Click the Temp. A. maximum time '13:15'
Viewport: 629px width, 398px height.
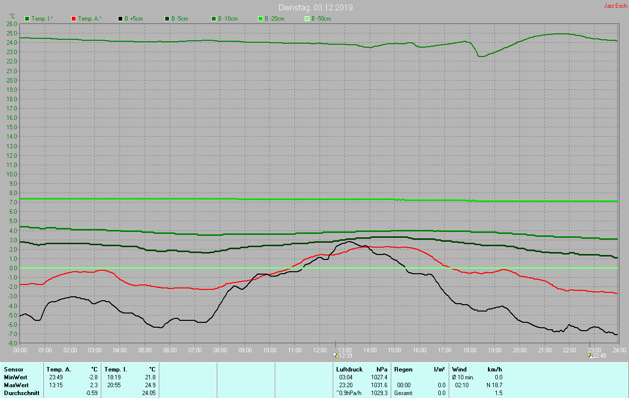pyautogui.click(x=56, y=385)
